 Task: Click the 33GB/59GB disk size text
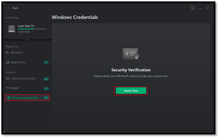(x=24, y=32)
